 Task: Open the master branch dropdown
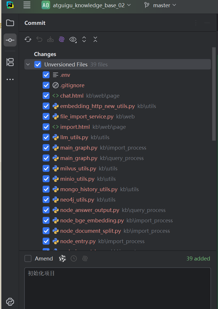[x=164, y=5]
